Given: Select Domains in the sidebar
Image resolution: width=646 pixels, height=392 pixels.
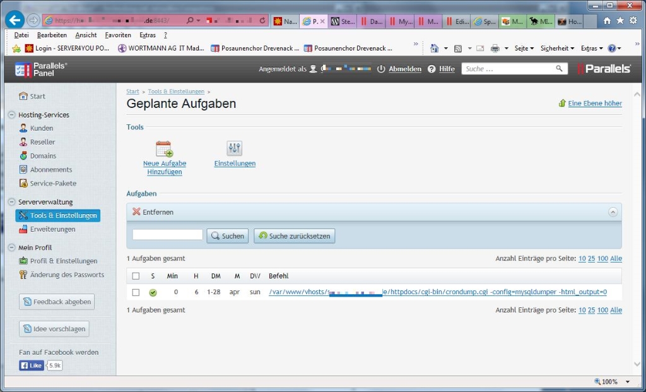Looking at the screenshot, I should point(43,156).
